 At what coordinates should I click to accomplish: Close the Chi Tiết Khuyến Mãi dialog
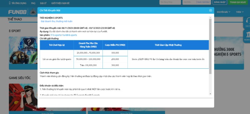pos(210,11)
